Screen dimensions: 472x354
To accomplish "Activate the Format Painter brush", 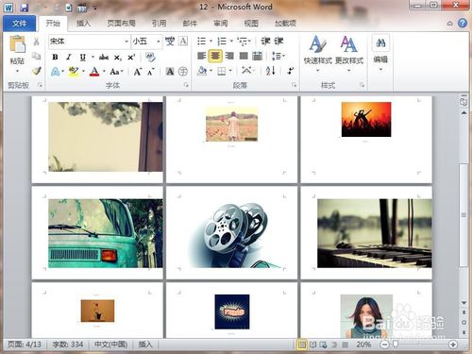I will point(37,71).
